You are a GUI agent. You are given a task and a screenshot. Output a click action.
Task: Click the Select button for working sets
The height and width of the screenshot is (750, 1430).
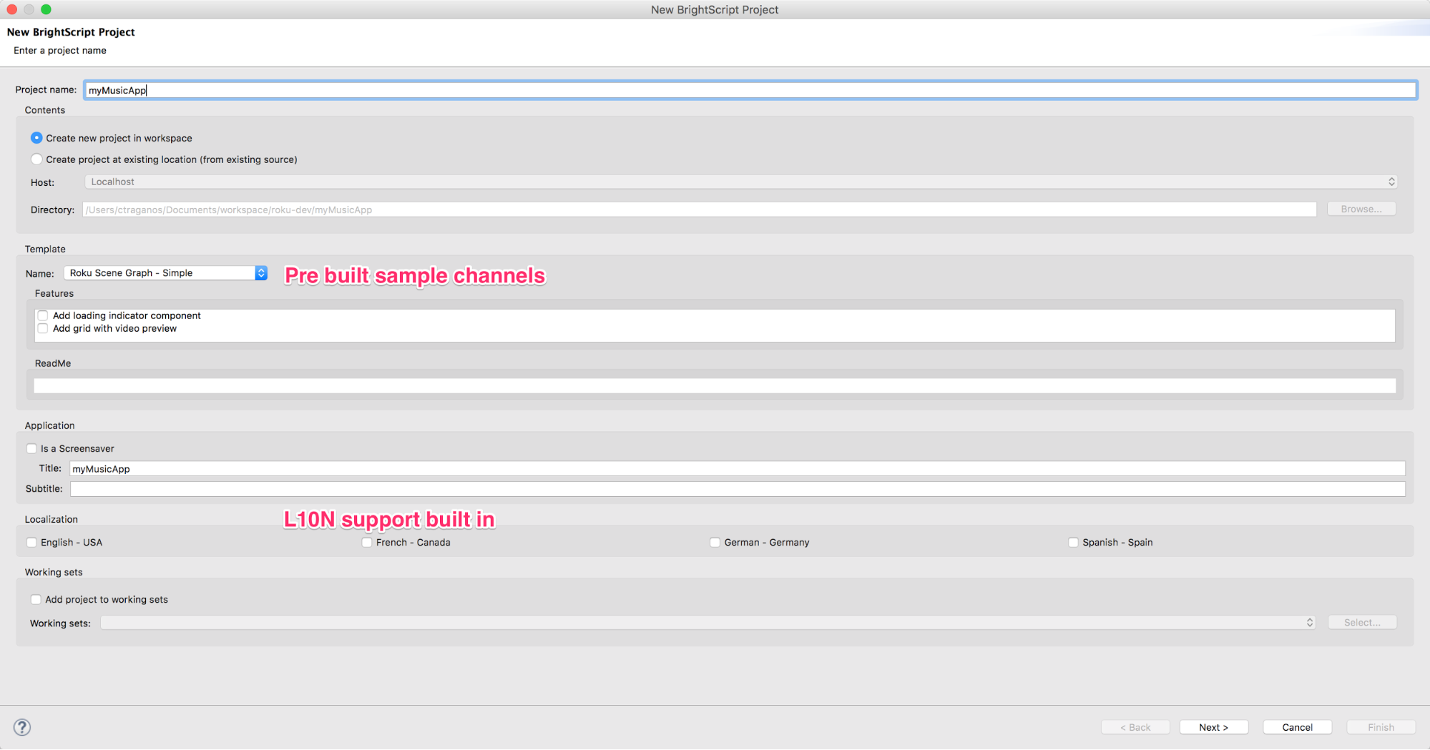[x=1361, y=622]
